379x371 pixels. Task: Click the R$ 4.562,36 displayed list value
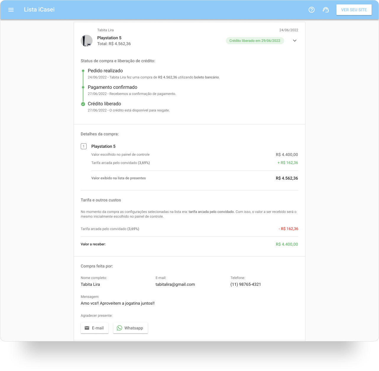pyautogui.click(x=287, y=178)
